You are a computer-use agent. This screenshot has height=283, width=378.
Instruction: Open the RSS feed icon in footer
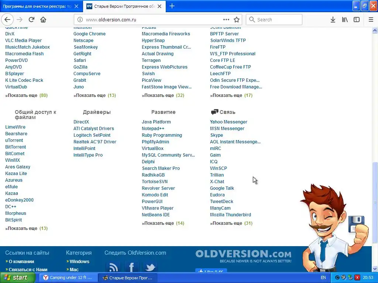coord(113,267)
